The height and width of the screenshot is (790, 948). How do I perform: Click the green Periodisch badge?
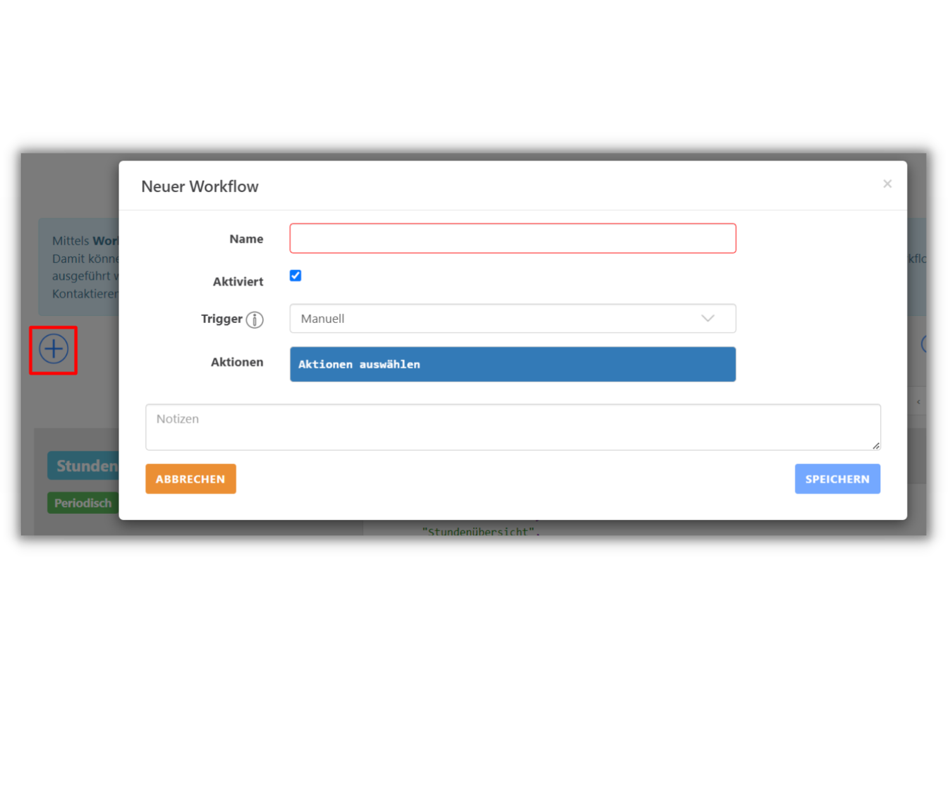click(x=83, y=502)
